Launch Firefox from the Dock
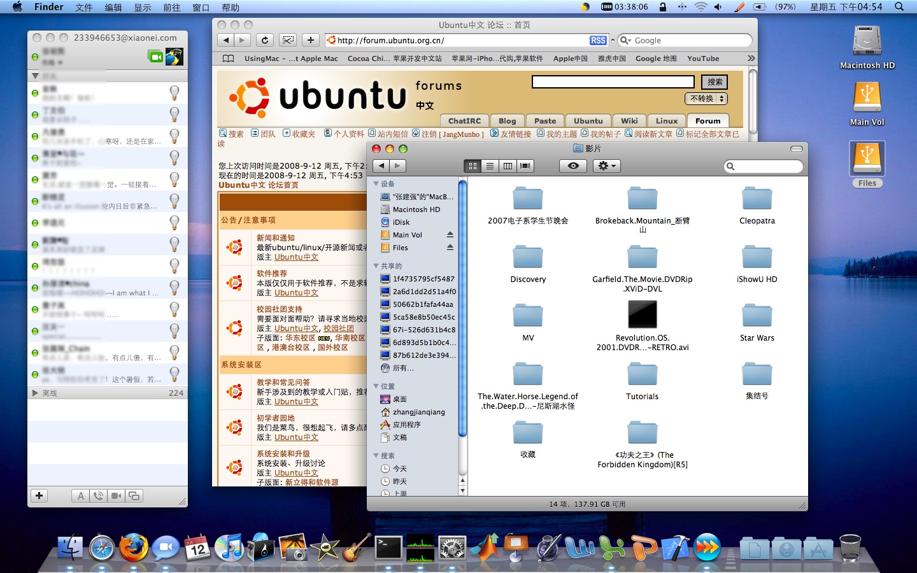This screenshot has height=573, width=917. (134, 548)
